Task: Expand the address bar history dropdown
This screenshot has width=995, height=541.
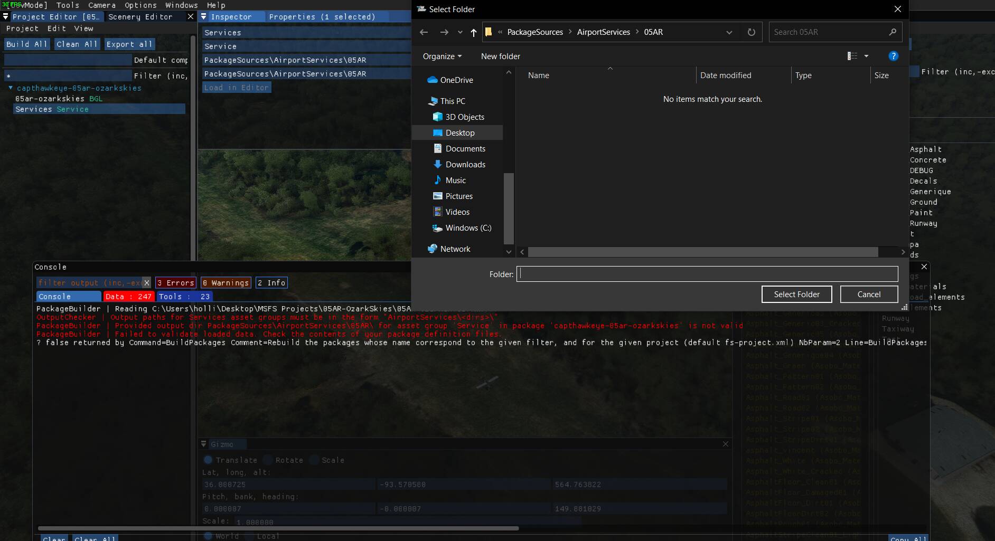Action: pos(729,32)
